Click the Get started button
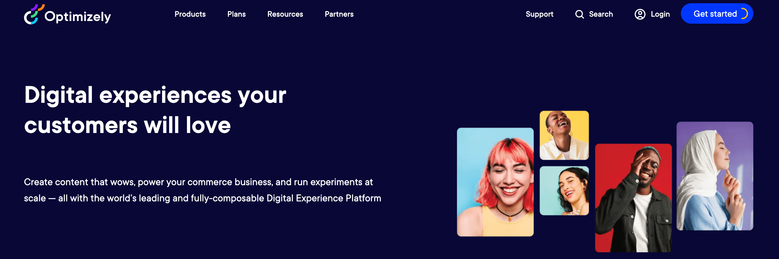This screenshot has width=779, height=259. [717, 13]
